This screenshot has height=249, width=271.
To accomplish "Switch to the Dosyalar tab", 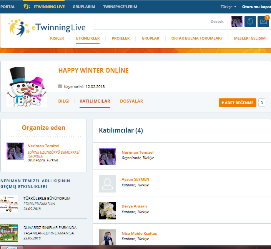I will point(131,101).
